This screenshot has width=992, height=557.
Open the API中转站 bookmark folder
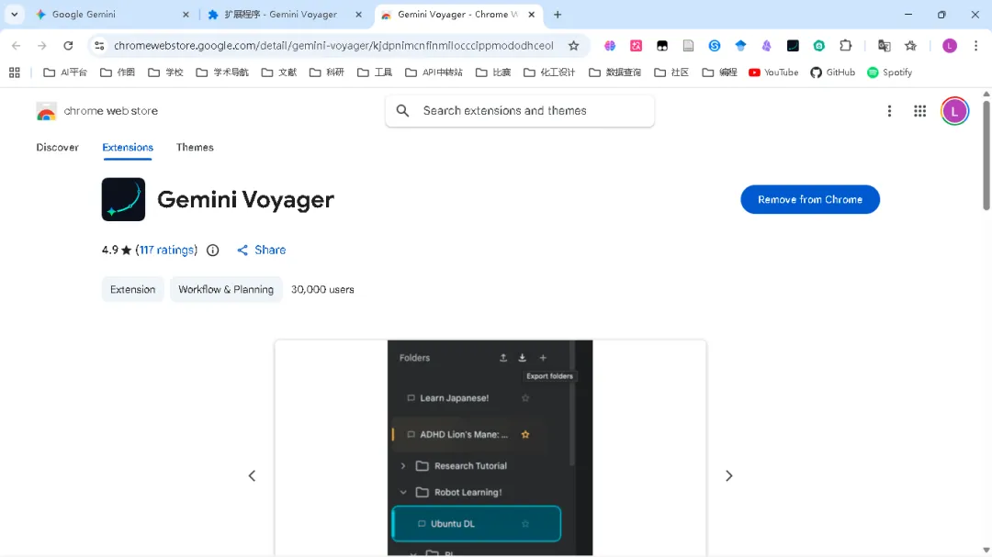[x=434, y=72]
